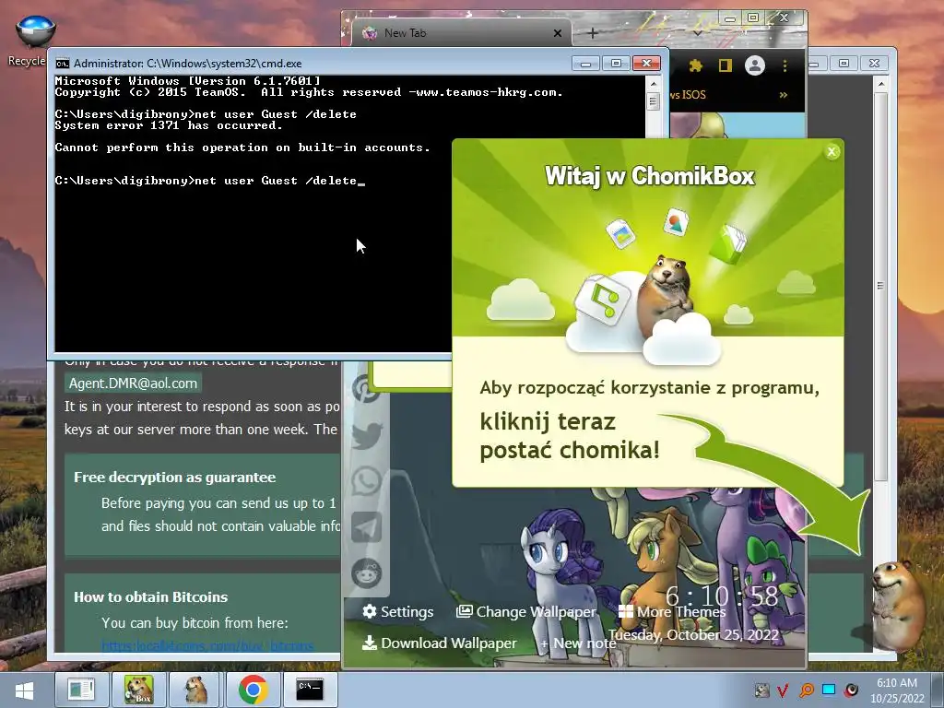The image size is (944, 708).
Task: Open the Windows Start button
Action: click(25, 690)
